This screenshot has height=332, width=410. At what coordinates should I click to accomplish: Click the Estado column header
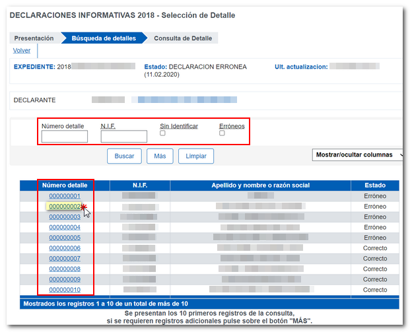(375, 185)
